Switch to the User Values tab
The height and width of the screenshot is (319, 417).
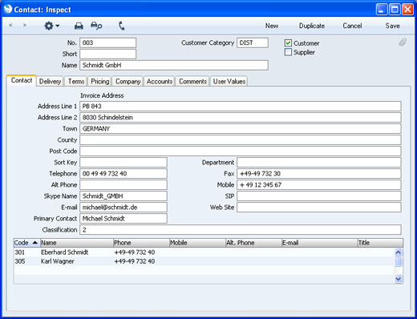[x=229, y=81]
